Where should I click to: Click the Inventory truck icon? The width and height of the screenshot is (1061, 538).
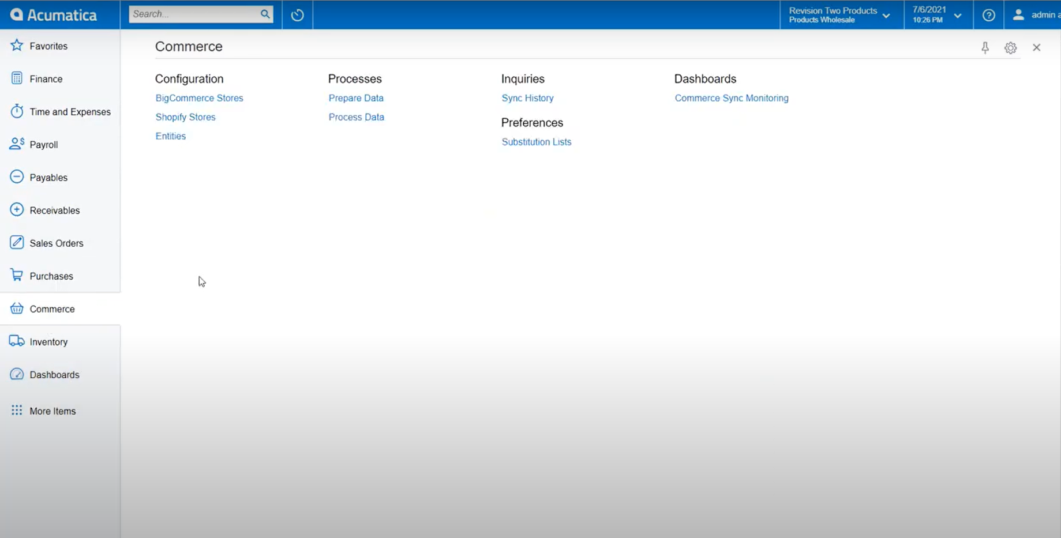[17, 341]
